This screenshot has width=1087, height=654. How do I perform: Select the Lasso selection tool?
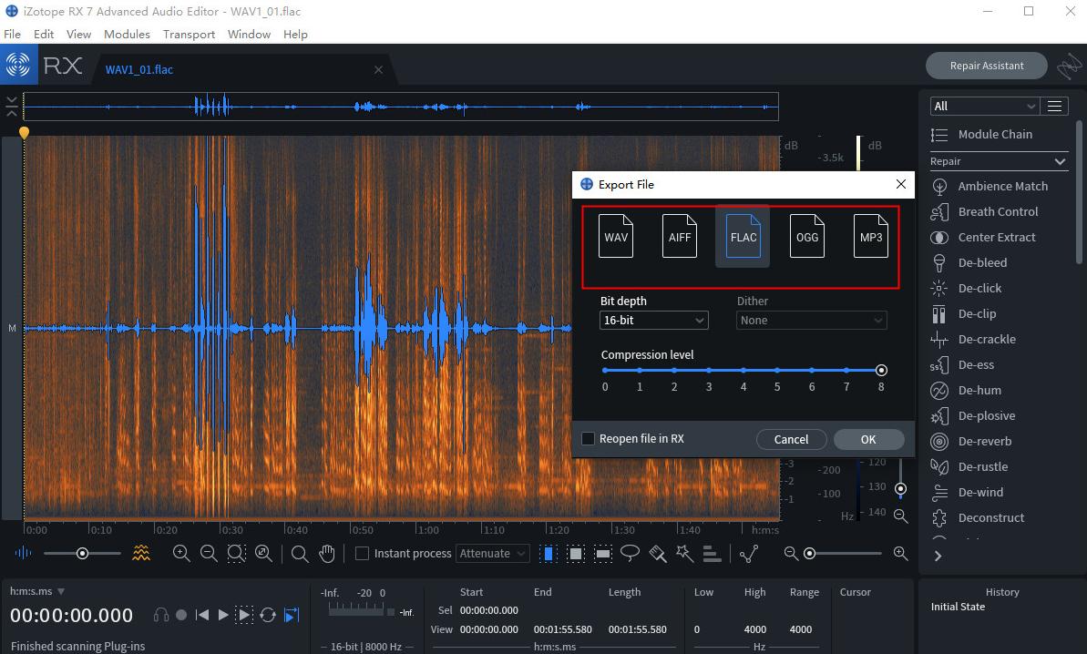point(630,553)
